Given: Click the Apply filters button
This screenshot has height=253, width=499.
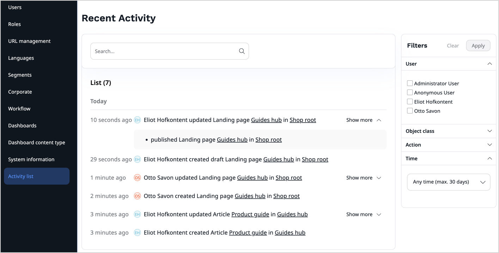Looking at the screenshot, I should (x=478, y=45).
